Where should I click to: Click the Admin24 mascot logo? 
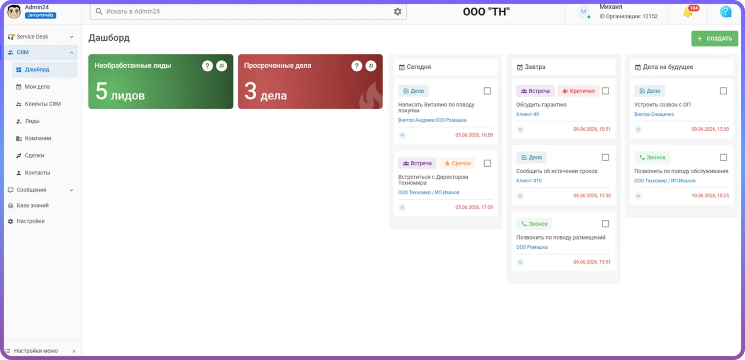coord(14,12)
